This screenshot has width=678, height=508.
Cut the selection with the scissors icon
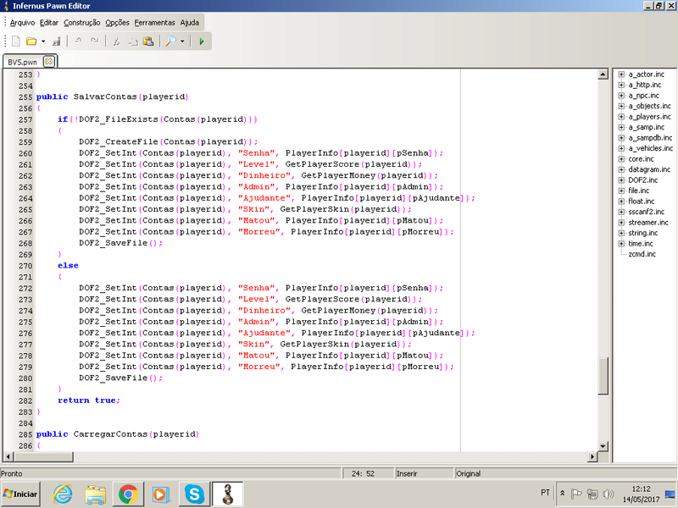tap(116, 41)
